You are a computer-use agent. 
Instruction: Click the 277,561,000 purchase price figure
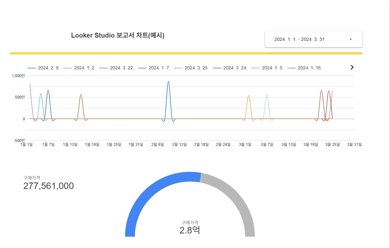tap(49, 186)
